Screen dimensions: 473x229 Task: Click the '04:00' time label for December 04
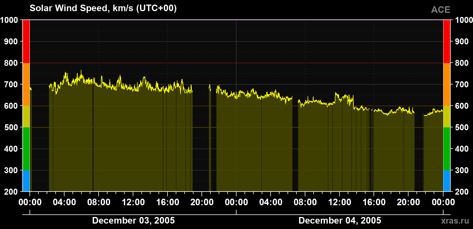coord(271,202)
